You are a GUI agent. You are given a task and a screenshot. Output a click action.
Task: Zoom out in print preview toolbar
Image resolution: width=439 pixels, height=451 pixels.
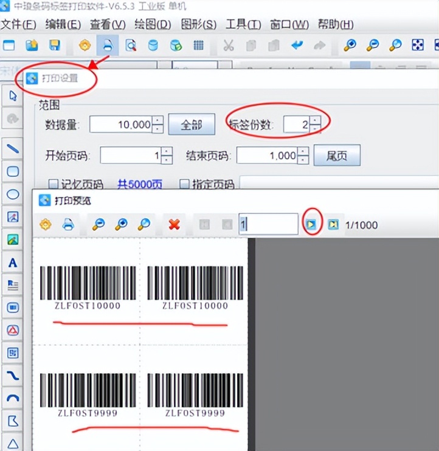click(99, 224)
